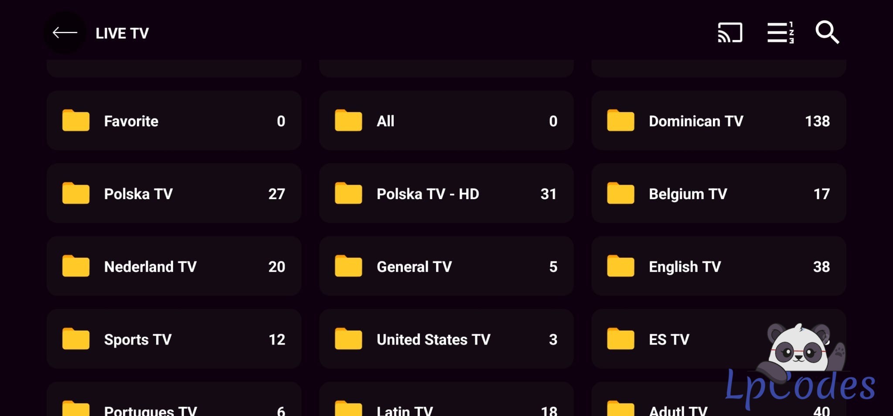Open the Portugues TV category
Screen dimensions: 893x416
(x=174, y=404)
